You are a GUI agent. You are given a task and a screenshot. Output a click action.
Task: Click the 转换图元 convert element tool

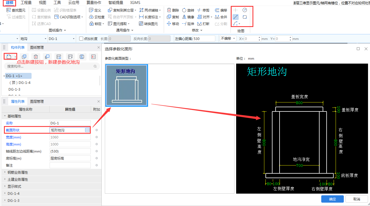pos(148,24)
